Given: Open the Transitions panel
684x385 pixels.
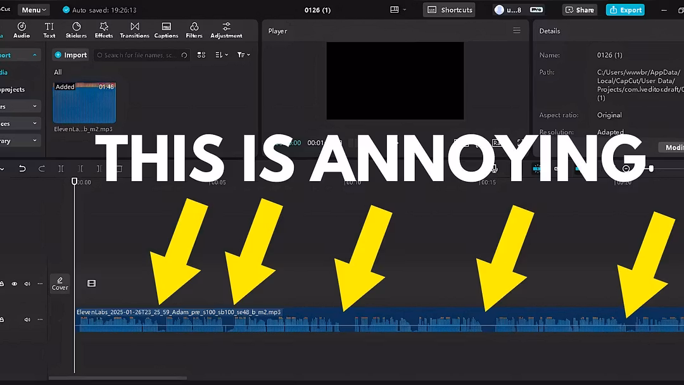Looking at the screenshot, I should 134,30.
